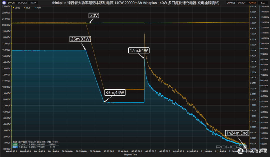Select the window capacity value 3.8383

[32, 147]
